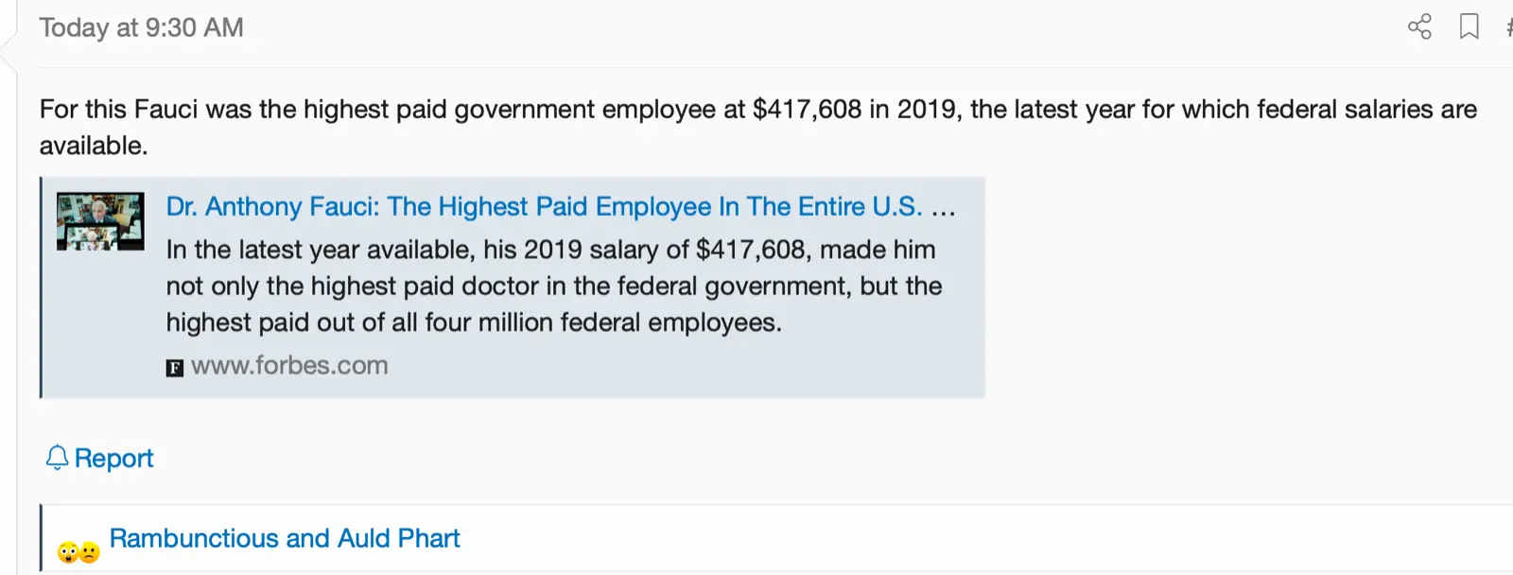Screen dimensions: 1513x575
Task: Open Rambunctious user from the reactions list
Action: (x=194, y=538)
